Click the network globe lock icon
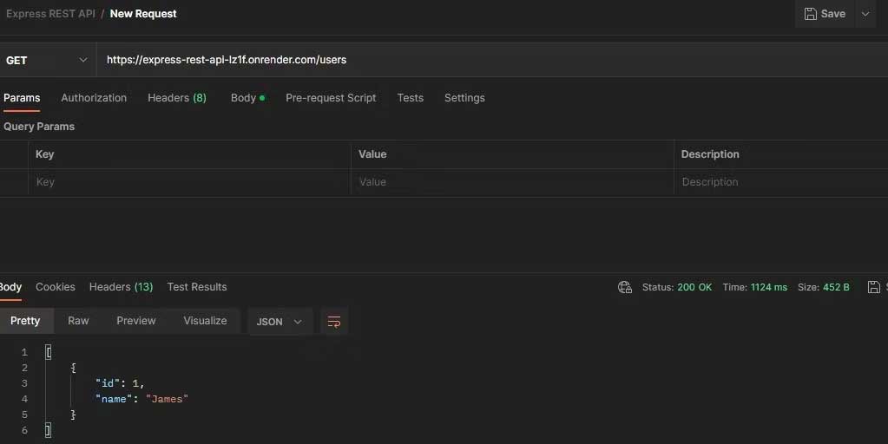 pyautogui.click(x=625, y=287)
